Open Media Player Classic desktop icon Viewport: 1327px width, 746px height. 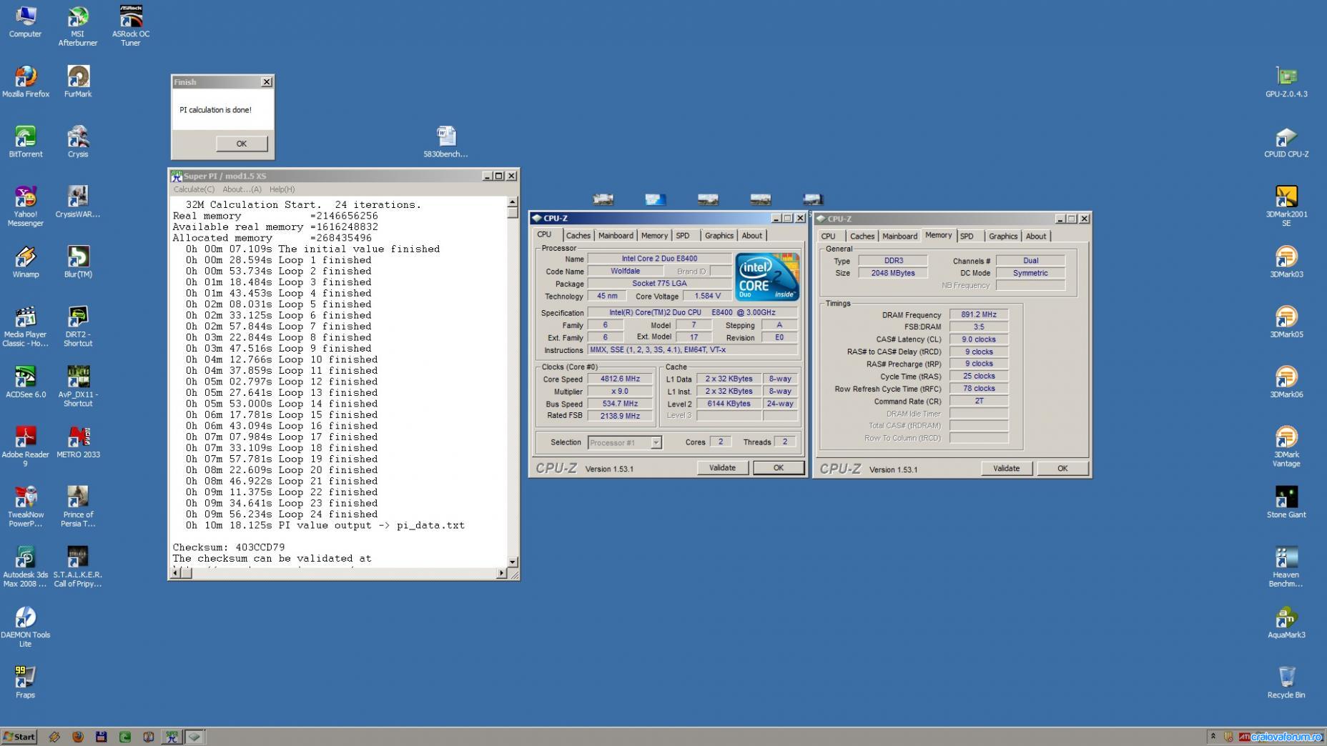(x=26, y=326)
